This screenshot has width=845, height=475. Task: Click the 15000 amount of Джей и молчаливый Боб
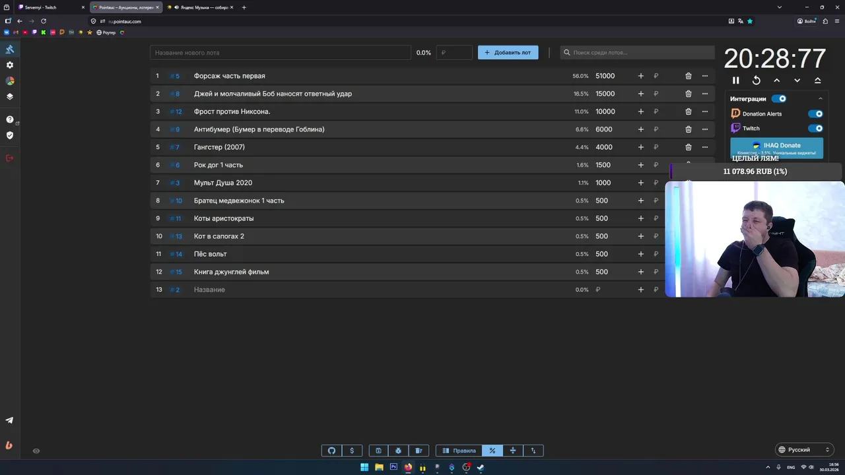[x=605, y=94]
